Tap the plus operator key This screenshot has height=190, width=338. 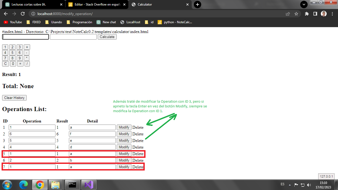point(27,47)
